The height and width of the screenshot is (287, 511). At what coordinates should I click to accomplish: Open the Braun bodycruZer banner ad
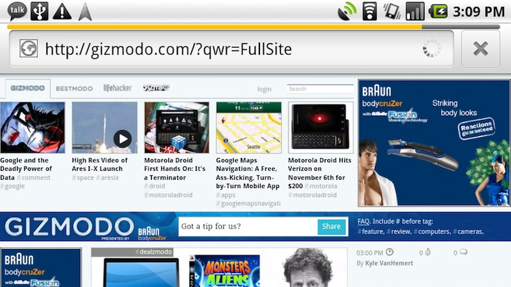coord(434,143)
